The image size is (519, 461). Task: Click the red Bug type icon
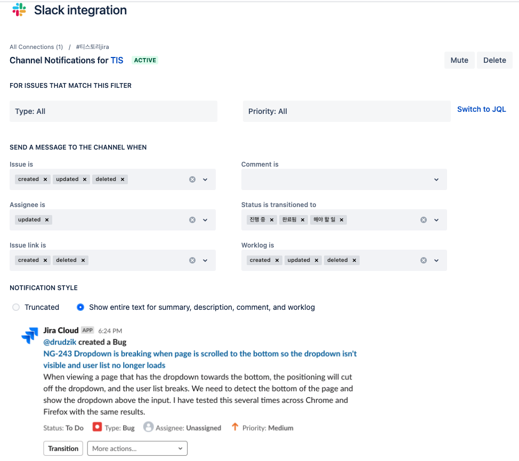point(97,427)
